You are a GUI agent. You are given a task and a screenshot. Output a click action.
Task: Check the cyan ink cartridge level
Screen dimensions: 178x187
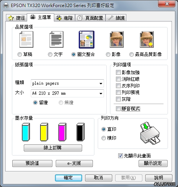[26, 132]
